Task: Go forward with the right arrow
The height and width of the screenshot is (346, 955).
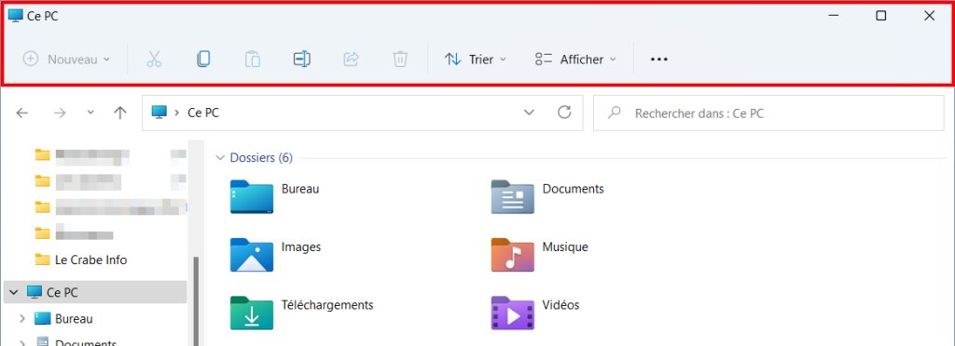Action: coord(60,113)
